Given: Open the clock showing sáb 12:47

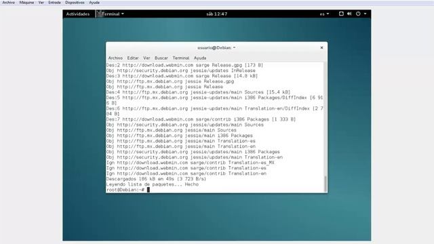Looking at the screenshot, I should point(217,14).
